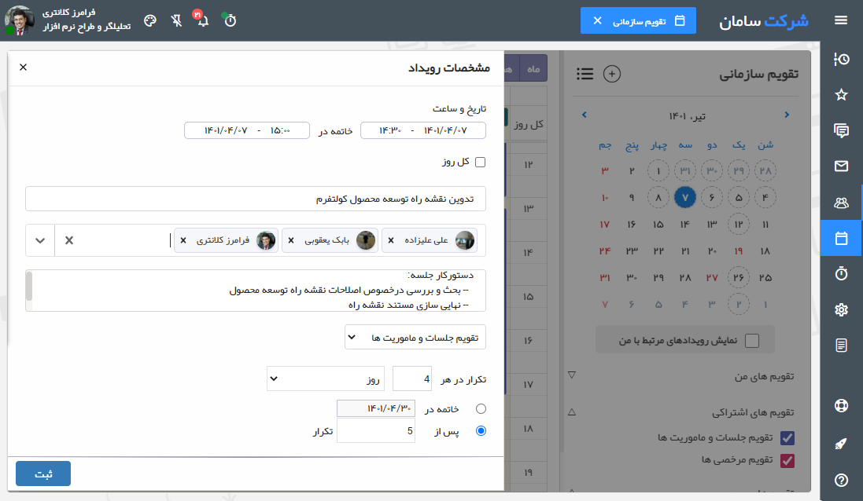Uncheck تقویم مرخصی ها calendar
The height and width of the screenshot is (501, 863).
click(787, 460)
